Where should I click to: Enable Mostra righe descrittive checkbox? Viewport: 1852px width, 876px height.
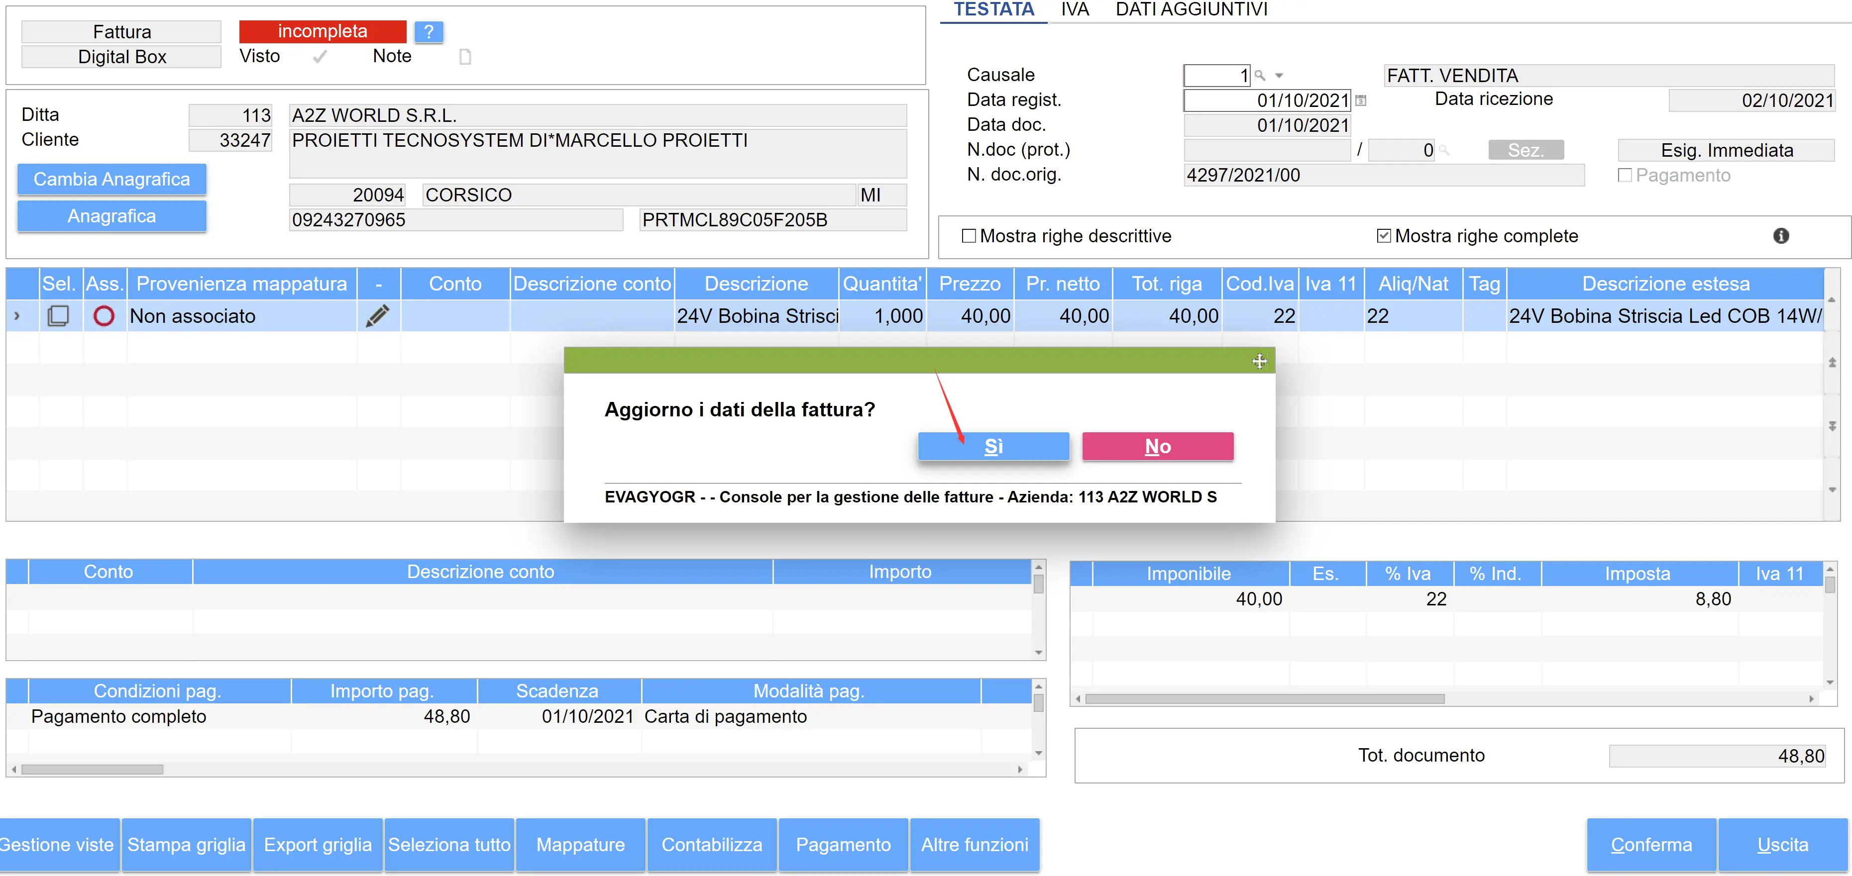(969, 236)
